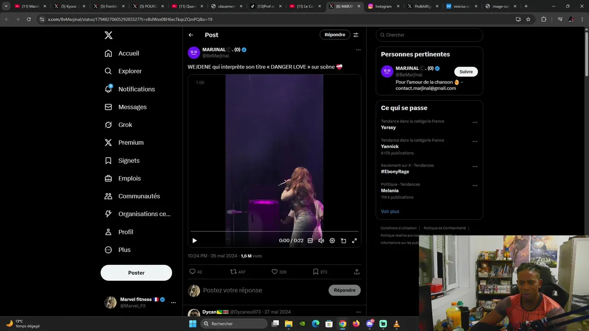
Task: Open the Notifications page
Action: [x=130, y=89]
